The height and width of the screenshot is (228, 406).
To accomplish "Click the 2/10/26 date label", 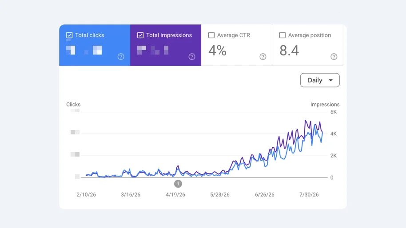I will click(x=86, y=195).
